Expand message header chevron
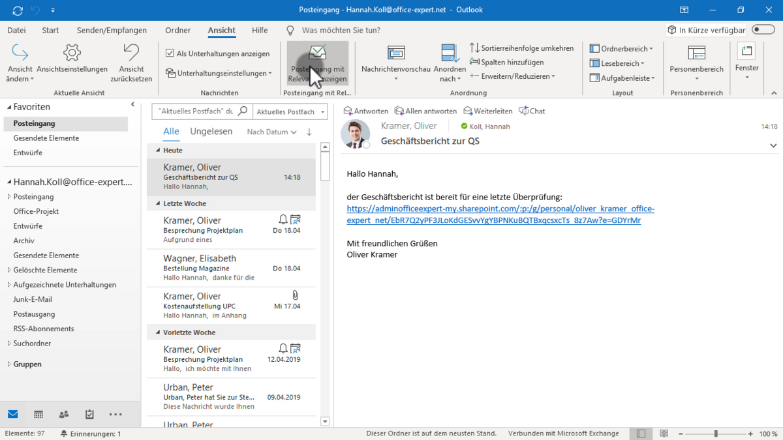Image resolution: width=783 pixels, height=440 pixels. click(x=773, y=146)
